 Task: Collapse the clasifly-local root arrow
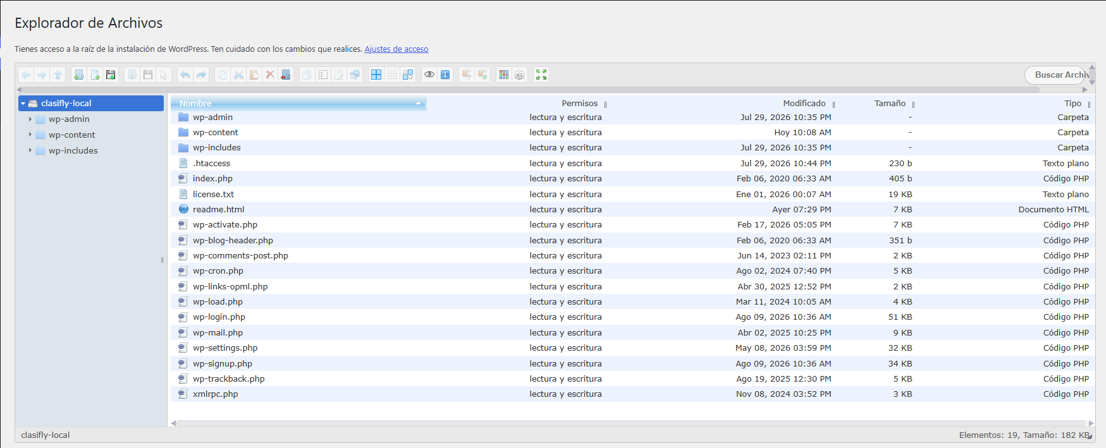23,103
